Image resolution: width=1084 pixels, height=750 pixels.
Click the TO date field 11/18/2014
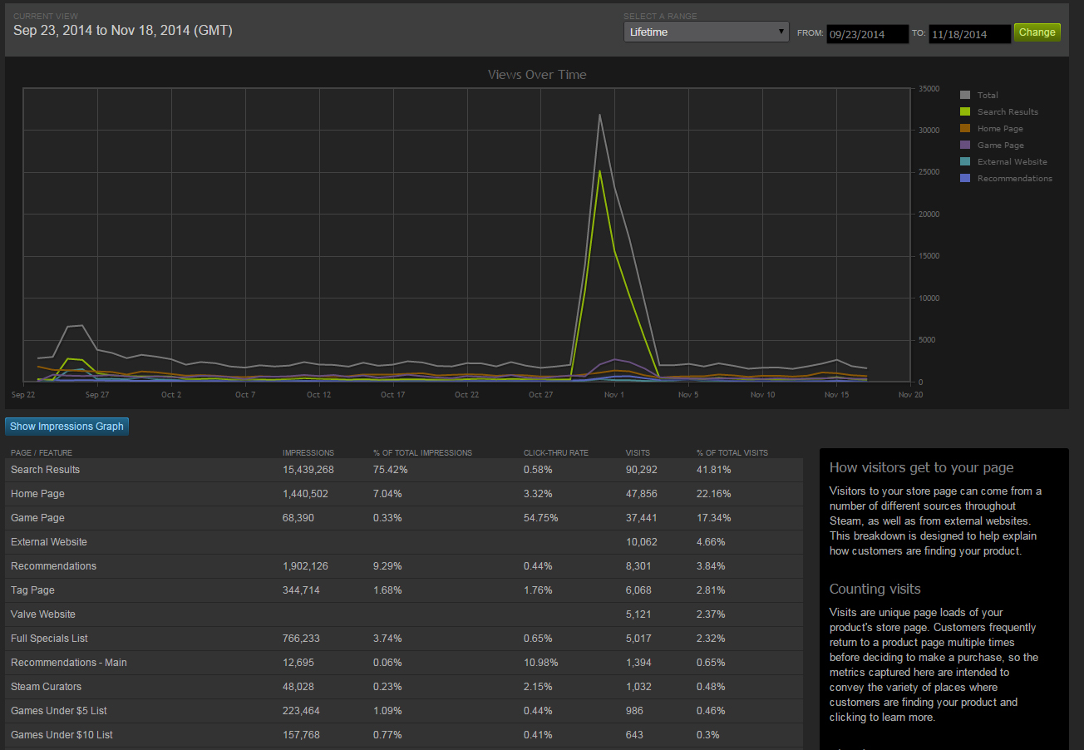[969, 34]
